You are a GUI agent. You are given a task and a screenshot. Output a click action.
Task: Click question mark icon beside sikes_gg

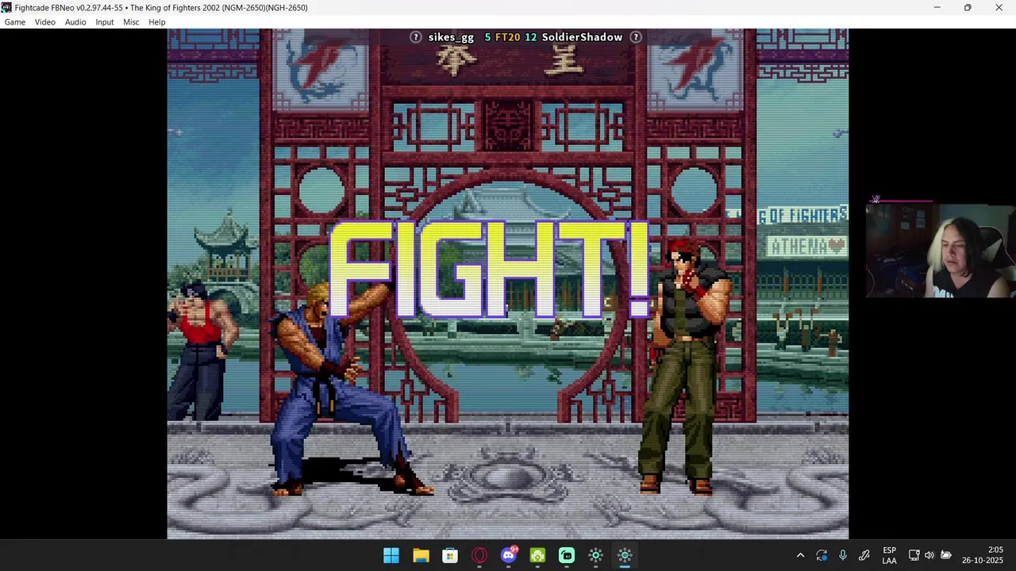[x=416, y=37]
